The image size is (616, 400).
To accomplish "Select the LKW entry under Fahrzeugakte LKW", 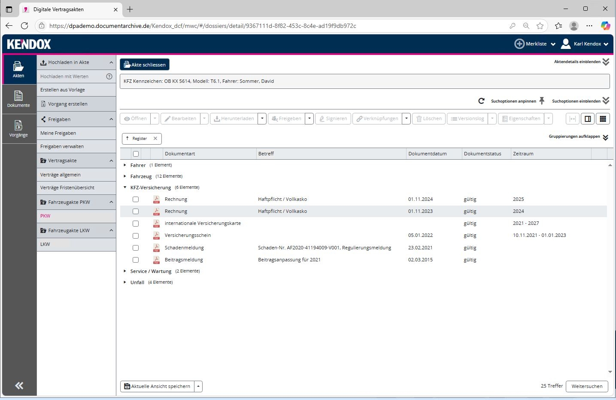I will [76, 244].
